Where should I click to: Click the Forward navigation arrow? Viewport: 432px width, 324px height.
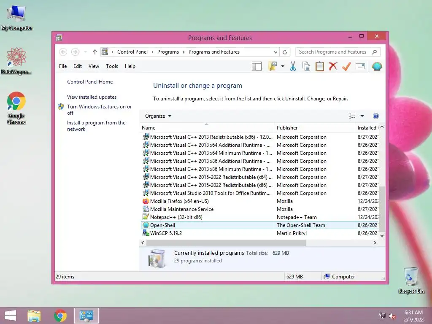[75, 52]
